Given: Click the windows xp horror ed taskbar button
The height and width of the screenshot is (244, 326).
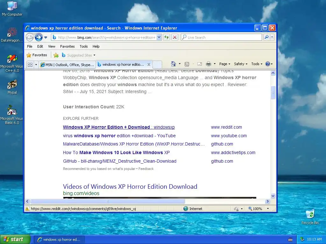Looking at the screenshot, I should pyautogui.click(x=59, y=240).
